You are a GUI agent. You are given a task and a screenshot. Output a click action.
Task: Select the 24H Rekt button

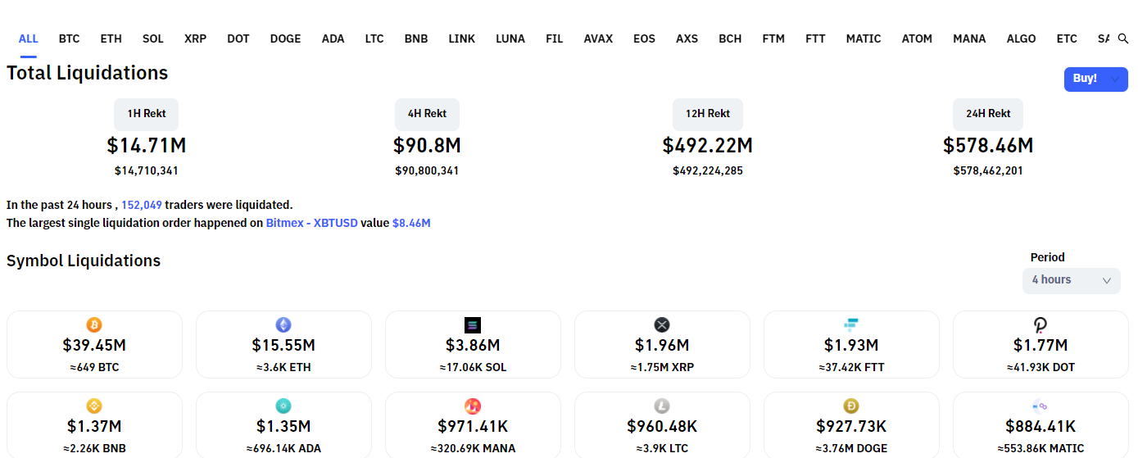(987, 114)
